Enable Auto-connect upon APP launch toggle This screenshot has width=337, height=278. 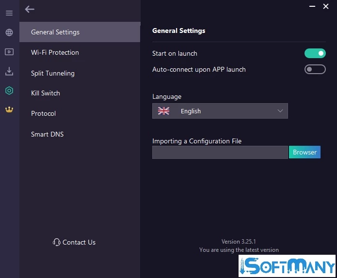click(x=315, y=69)
